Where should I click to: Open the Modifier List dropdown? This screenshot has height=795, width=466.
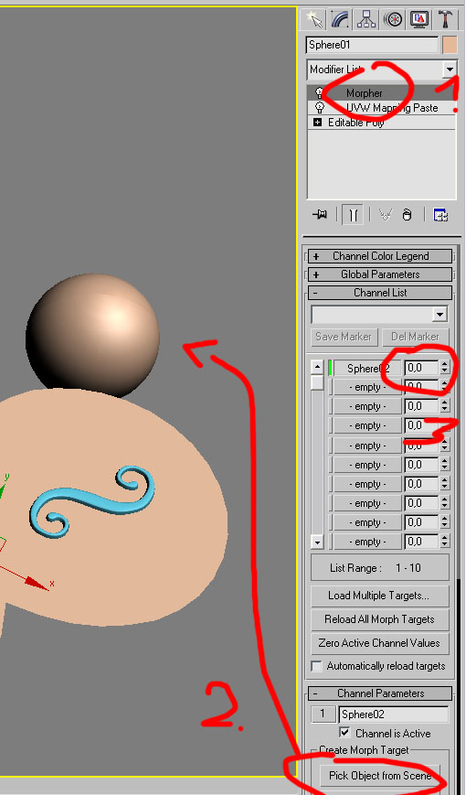pyautogui.click(x=450, y=69)
